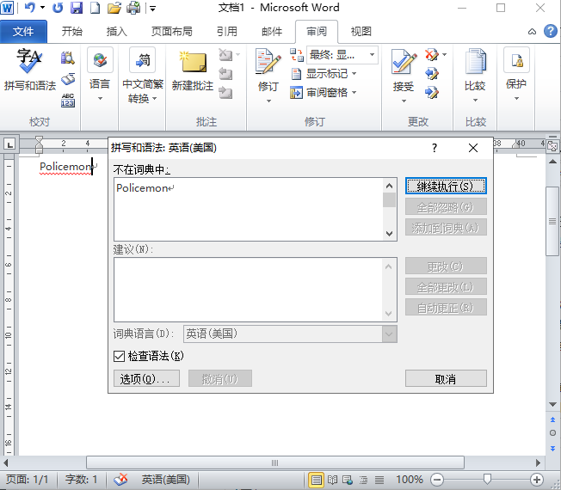
Task: Switch to the 开始 tab
Action: point(72,32)
